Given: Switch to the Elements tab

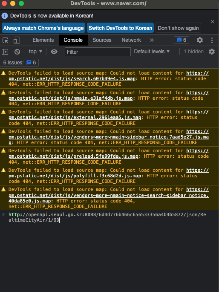Looking at the screenshot, I should [x=43, y=40].
